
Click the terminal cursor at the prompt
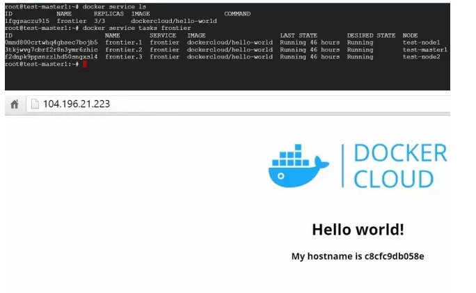[x=85, y=64]
